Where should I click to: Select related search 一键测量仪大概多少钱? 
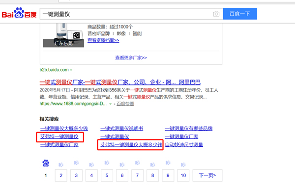pyautogui.click(x=64, y=129)
